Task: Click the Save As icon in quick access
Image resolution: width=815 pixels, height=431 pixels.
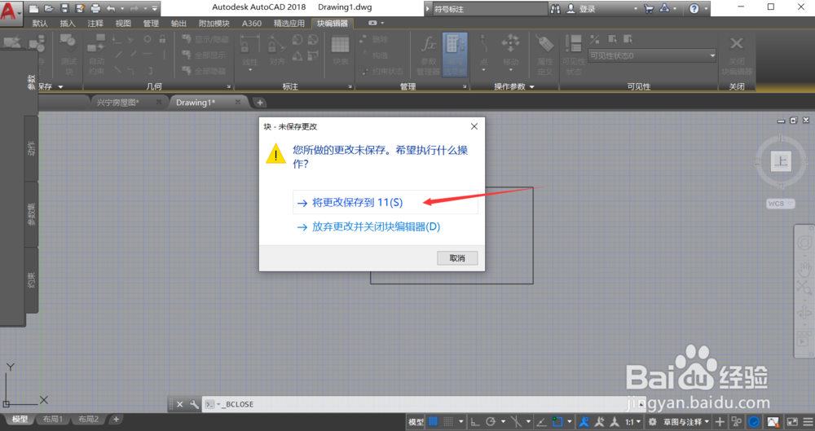Action: [x=80, y=8]
